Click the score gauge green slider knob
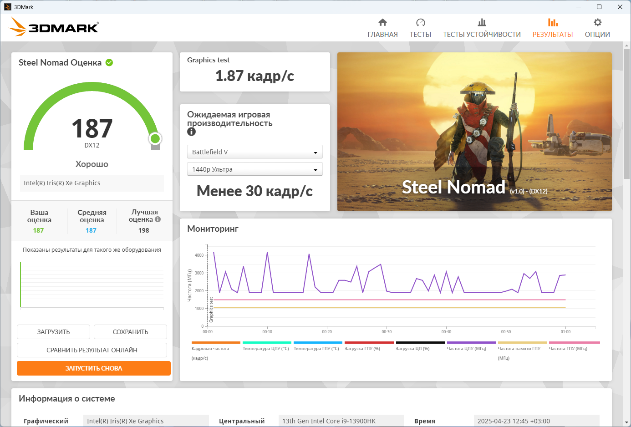The image size is (631, 427). tap(155, 138)
